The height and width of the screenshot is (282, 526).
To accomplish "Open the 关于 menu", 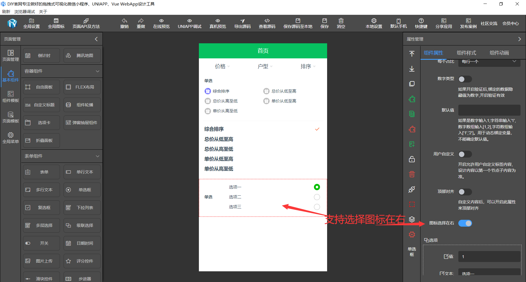I will (x=43, y=12).
